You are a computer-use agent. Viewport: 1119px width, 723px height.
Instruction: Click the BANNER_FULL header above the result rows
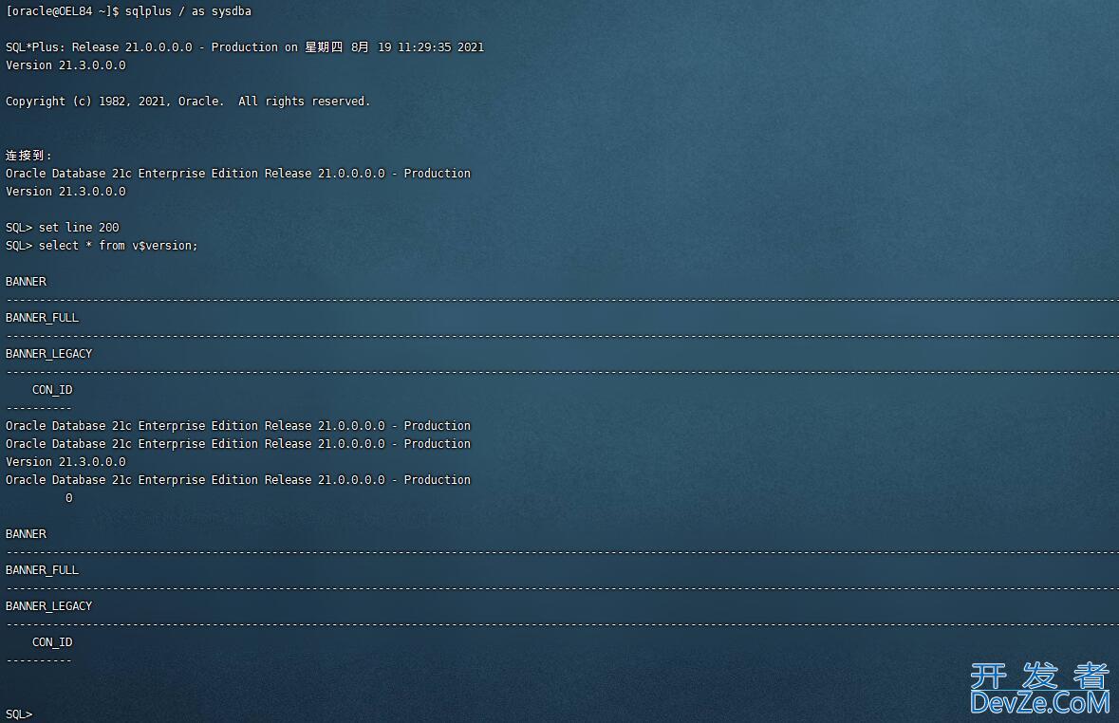42,318
